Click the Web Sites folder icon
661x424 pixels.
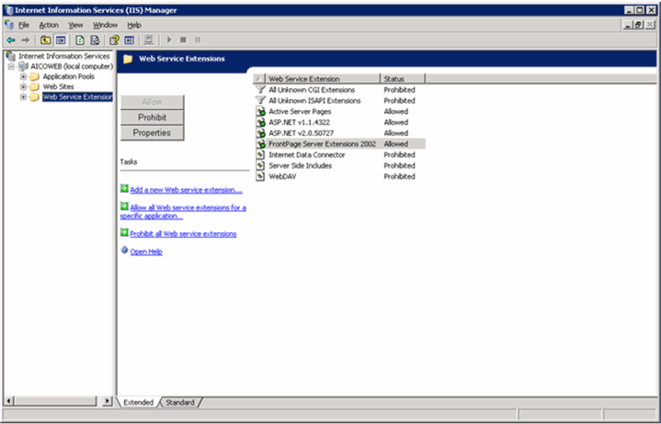point(35,86)
